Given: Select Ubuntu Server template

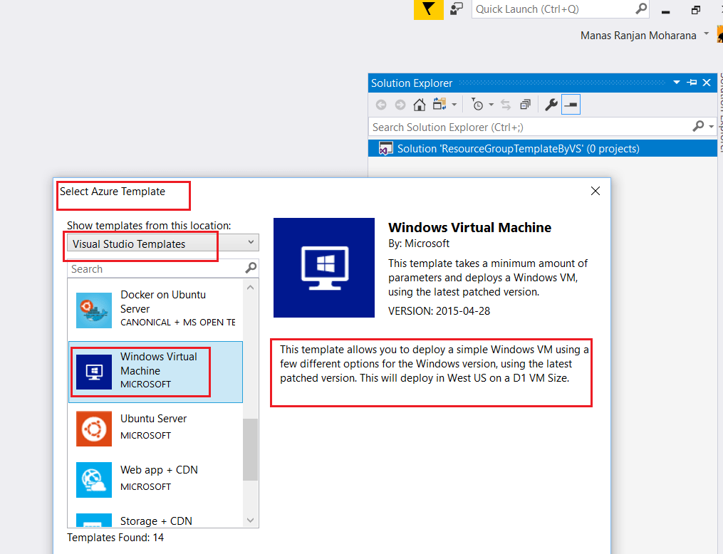Looking at the screenshot, I should [155, 429].
